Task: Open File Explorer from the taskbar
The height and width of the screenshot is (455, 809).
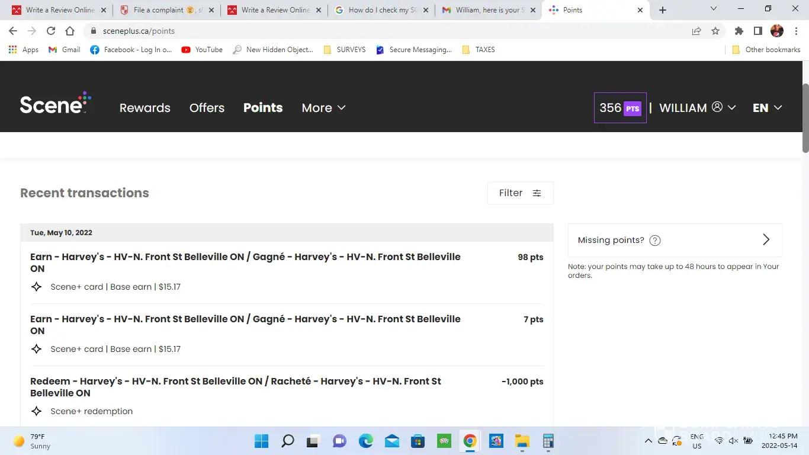Action: pyautogui.click(x=522, y=441)
